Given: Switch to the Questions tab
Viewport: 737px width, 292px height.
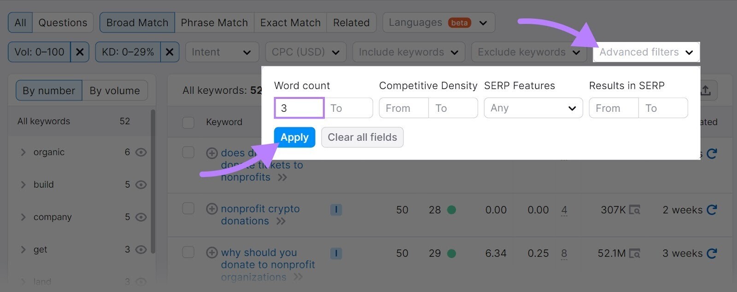Looking at the screenshot, I should pos(63,22).
